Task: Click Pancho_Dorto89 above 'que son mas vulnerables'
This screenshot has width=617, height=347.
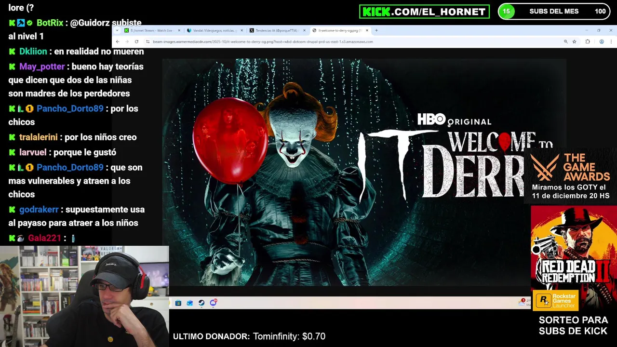Action: point(70,167)
